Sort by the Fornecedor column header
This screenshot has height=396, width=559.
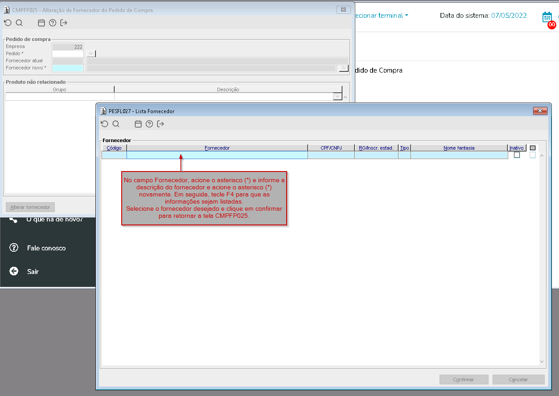pyautogui.click(x=217, y=148)
